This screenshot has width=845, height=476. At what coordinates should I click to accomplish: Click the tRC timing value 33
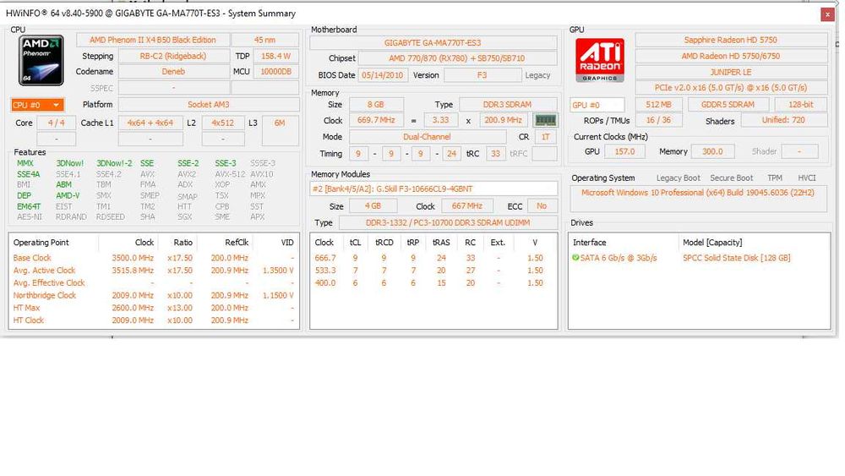(495, 154)
